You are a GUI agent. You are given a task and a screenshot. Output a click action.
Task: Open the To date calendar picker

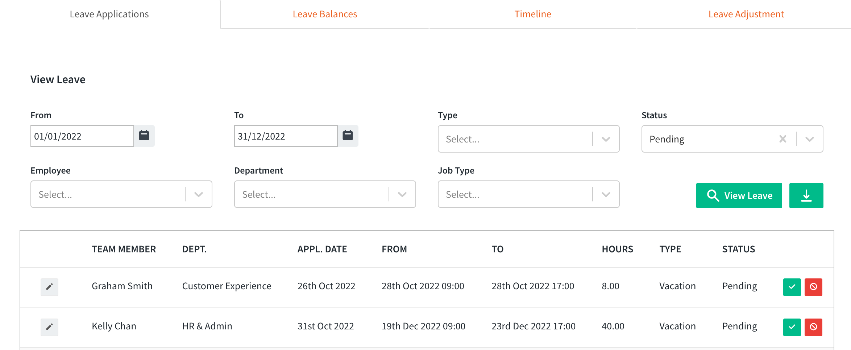coord(348,136)
